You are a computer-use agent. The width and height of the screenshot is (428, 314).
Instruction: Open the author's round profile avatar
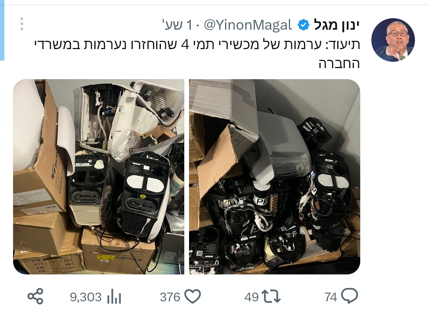393,40
